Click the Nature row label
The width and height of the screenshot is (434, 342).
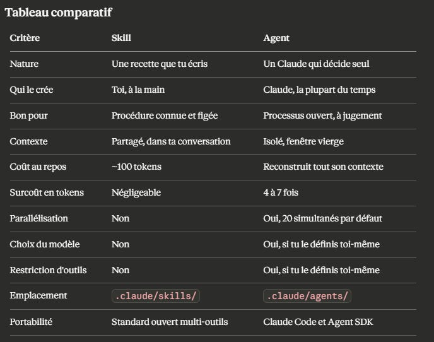coord(24,64)
